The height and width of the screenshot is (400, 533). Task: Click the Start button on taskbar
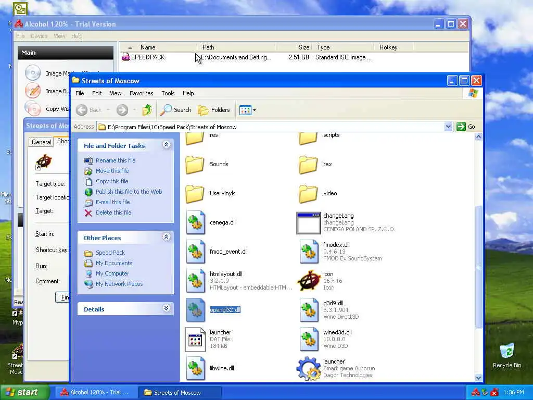(25, 392)
